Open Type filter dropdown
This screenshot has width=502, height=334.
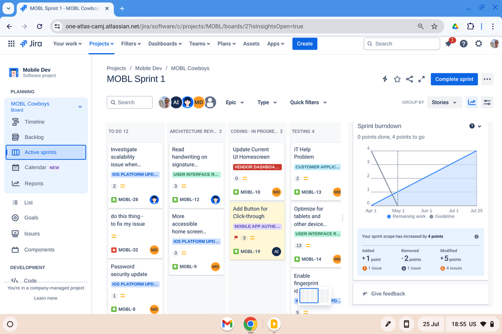(267, 102)
